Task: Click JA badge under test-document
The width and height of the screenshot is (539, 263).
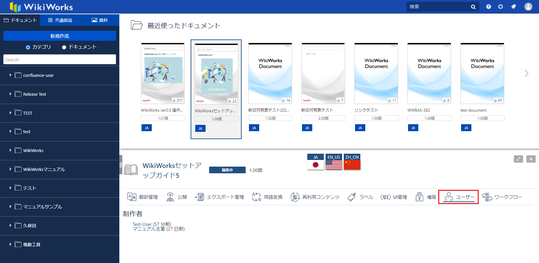Action: coord(466,128)
